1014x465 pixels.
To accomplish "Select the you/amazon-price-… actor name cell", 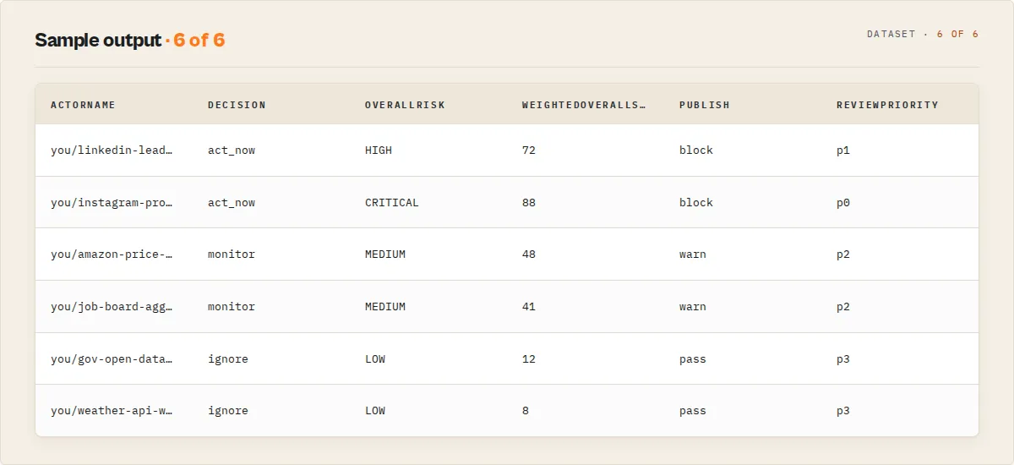I will [x=112, y=254].
